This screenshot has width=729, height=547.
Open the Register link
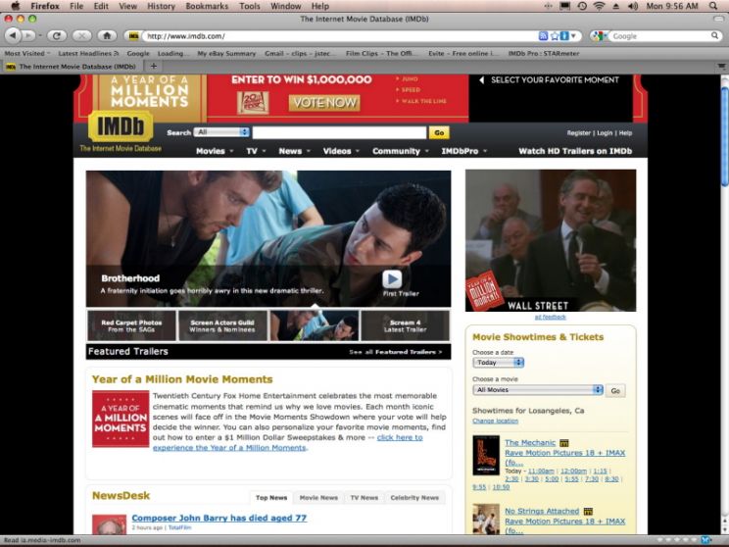pos(578,133)
